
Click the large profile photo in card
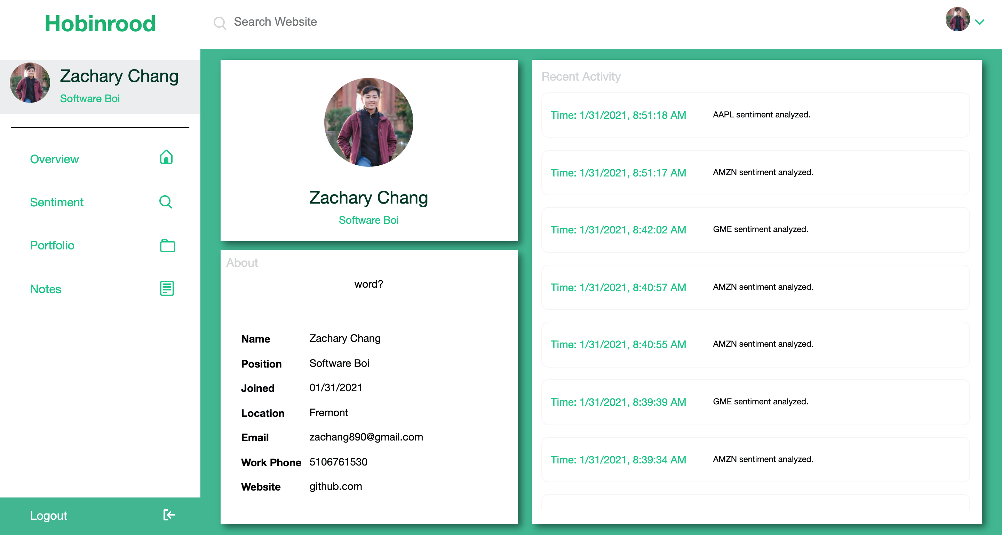tap(368, 122)
